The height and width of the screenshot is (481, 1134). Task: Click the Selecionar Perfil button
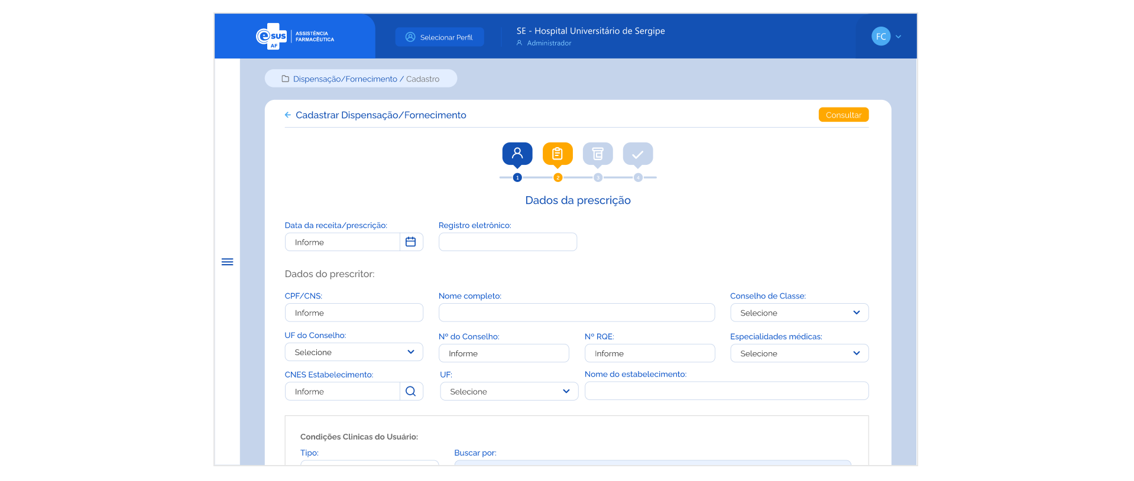click(x=439, y=37)
